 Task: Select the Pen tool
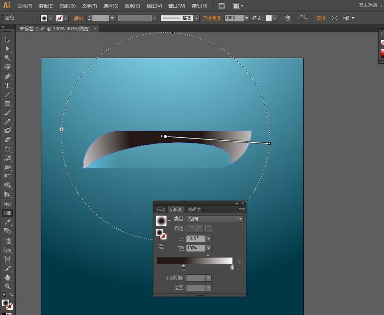pyautogui.click(x=7, y=76)
